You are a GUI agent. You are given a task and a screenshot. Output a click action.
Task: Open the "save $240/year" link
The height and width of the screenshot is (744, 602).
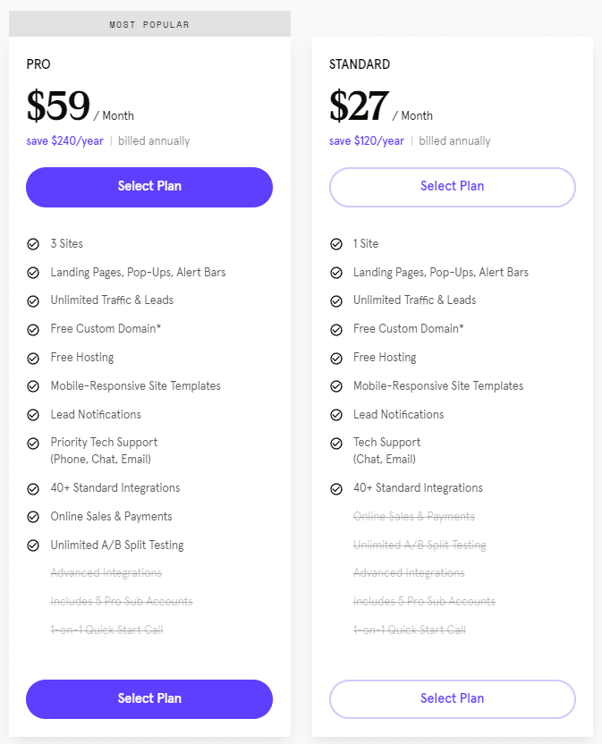64,140
